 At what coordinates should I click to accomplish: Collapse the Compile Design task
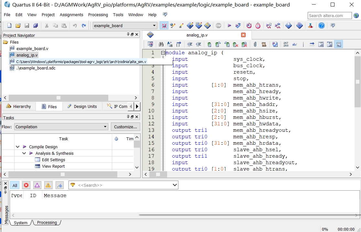pyautogui.click(x=18, y=147)
